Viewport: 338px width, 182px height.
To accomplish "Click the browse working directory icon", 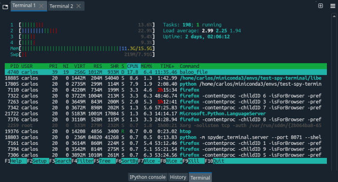I will pos(5,7).
